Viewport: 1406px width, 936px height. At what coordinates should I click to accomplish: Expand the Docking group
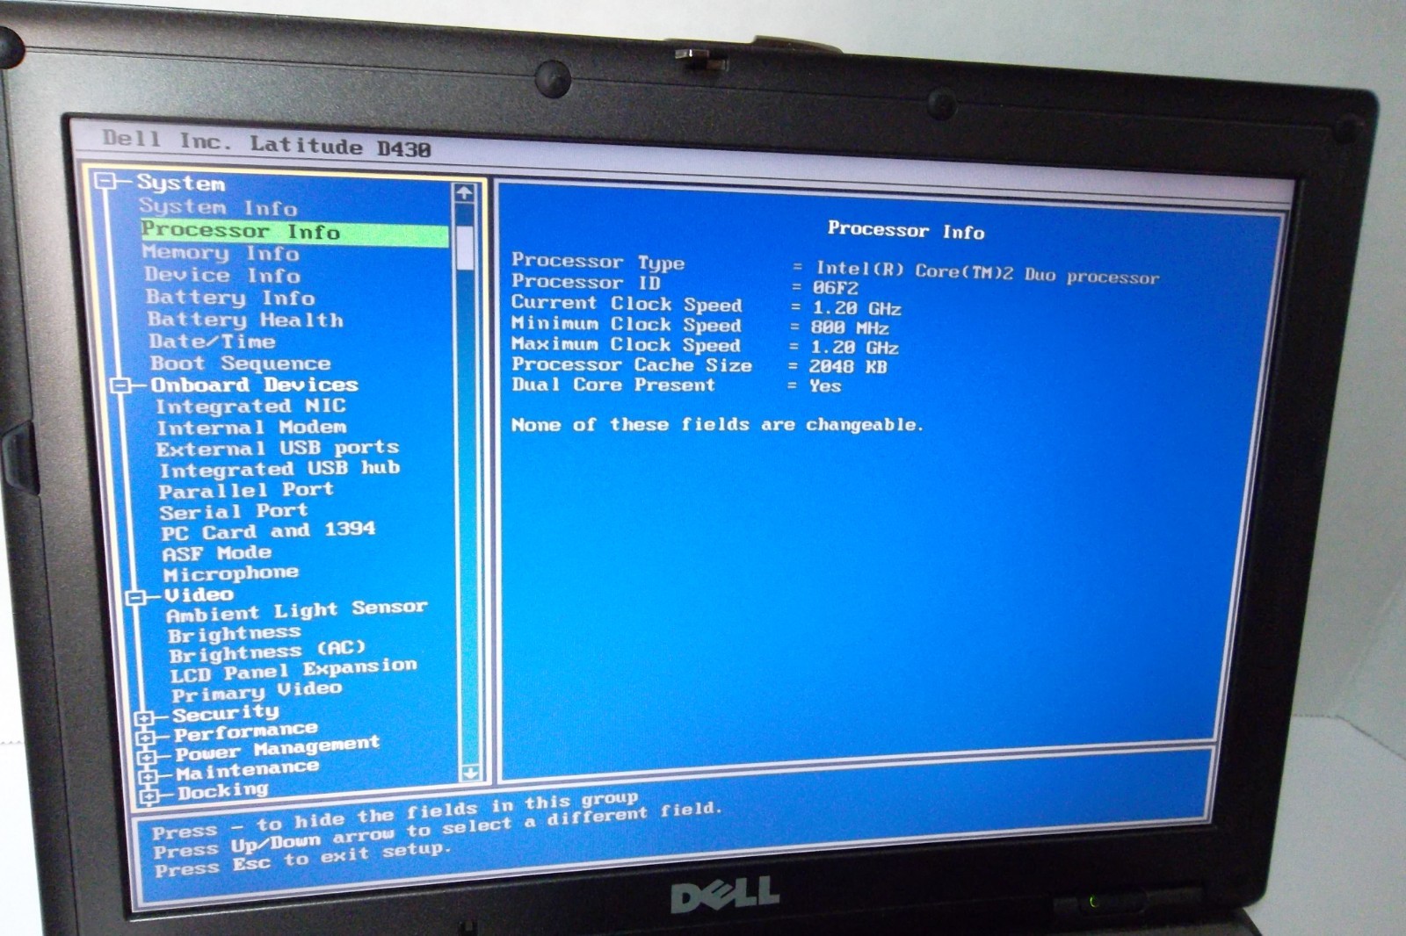pos(149,797)
